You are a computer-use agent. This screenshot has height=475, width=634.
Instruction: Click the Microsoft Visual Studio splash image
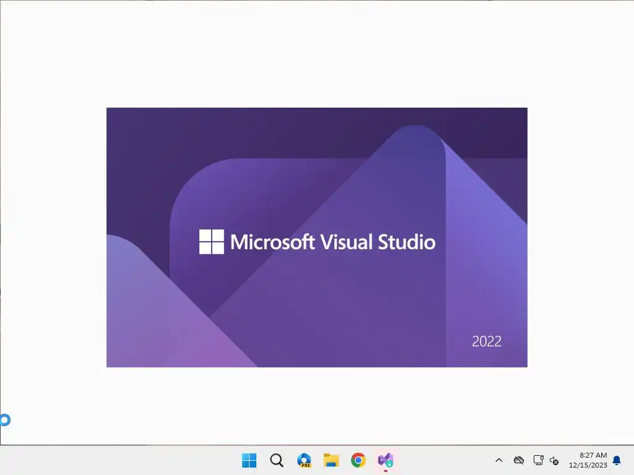click(317, 237)
